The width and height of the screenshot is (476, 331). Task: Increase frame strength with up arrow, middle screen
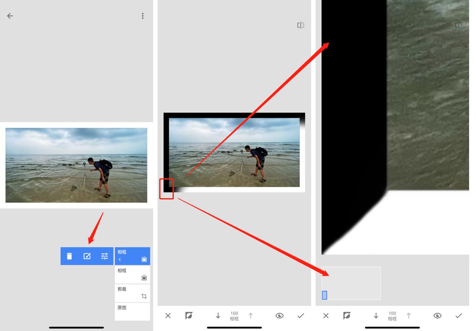tap(251, 316)
